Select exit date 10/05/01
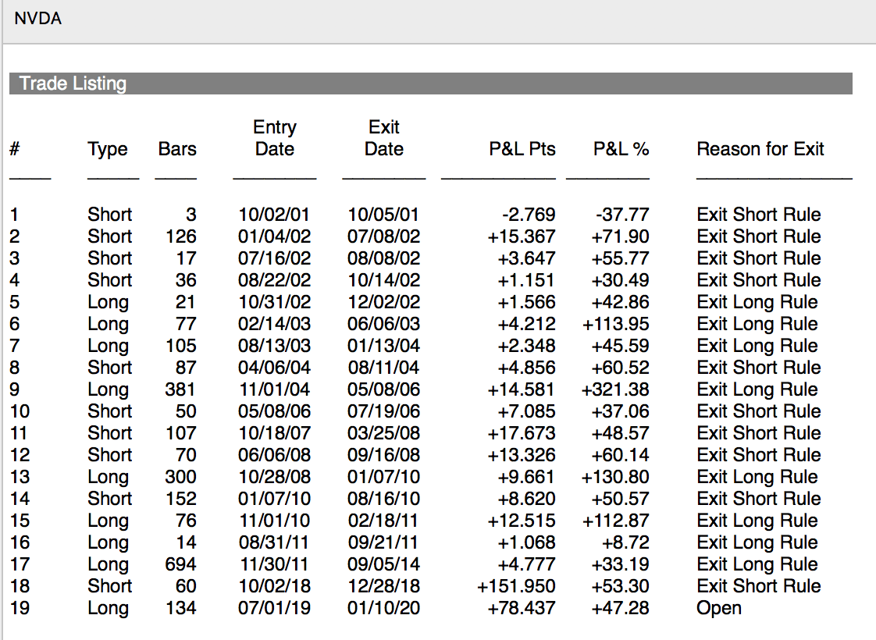This screenshot has width=876, height=640. (383, 215)
